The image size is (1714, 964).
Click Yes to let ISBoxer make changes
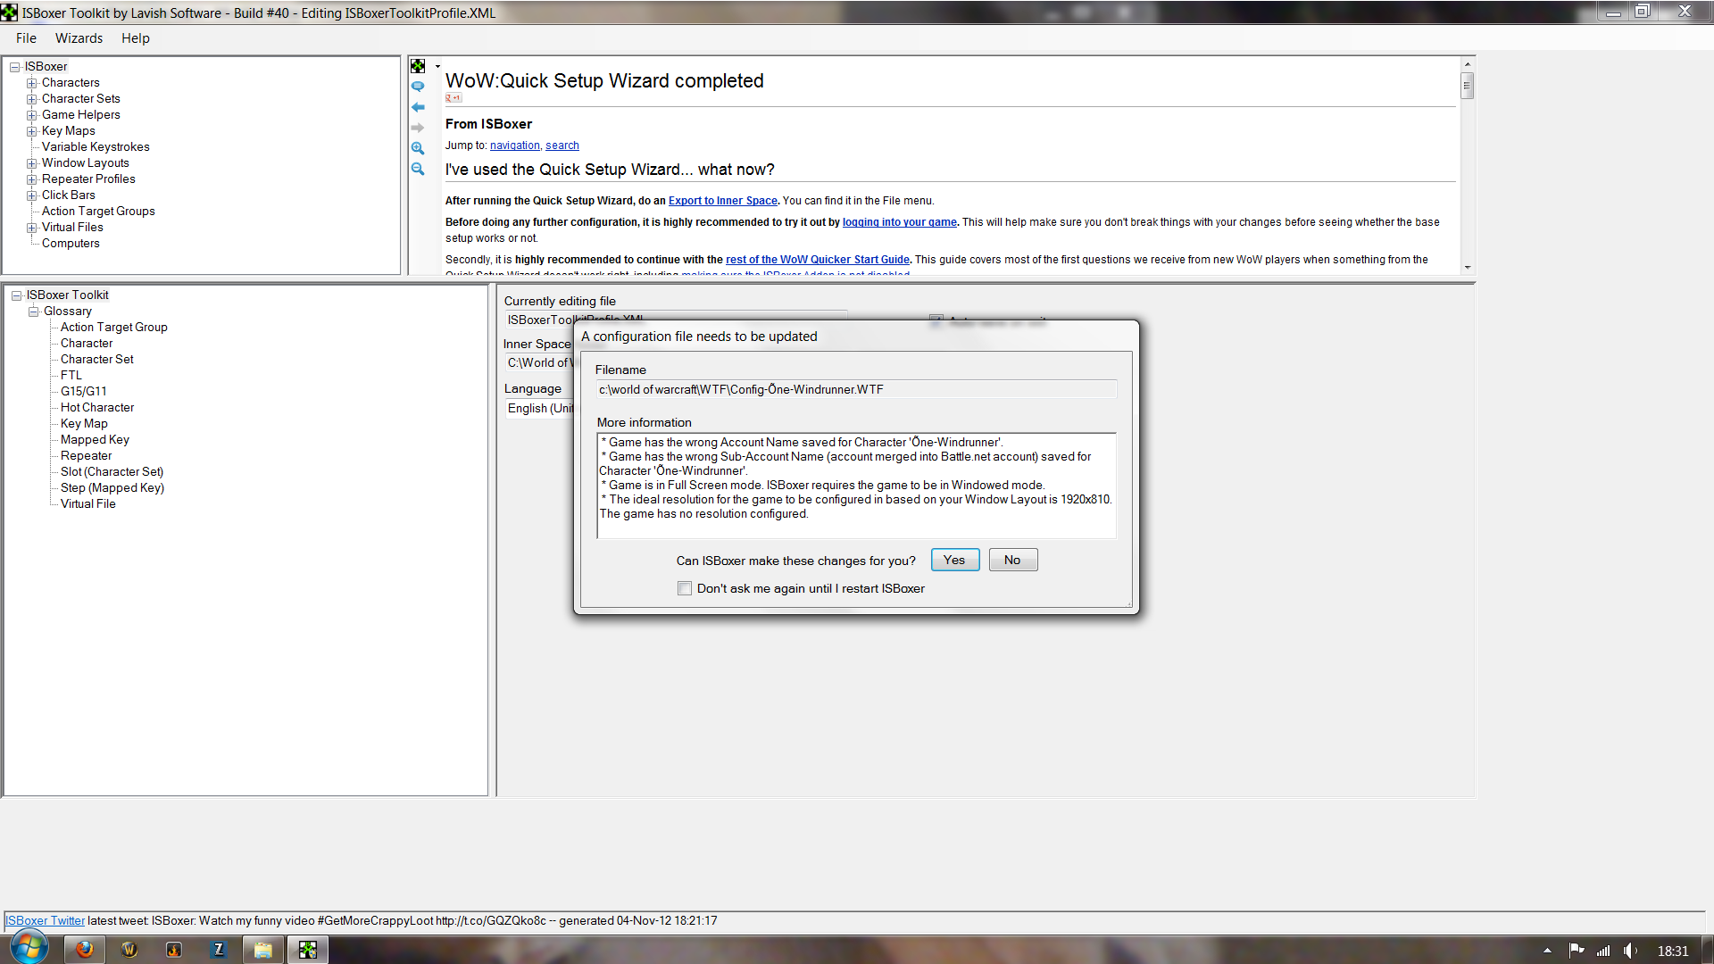pos(955,560)
